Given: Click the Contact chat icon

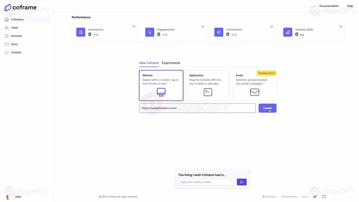Looking at the screenshot, I should [x=7, y=53].
